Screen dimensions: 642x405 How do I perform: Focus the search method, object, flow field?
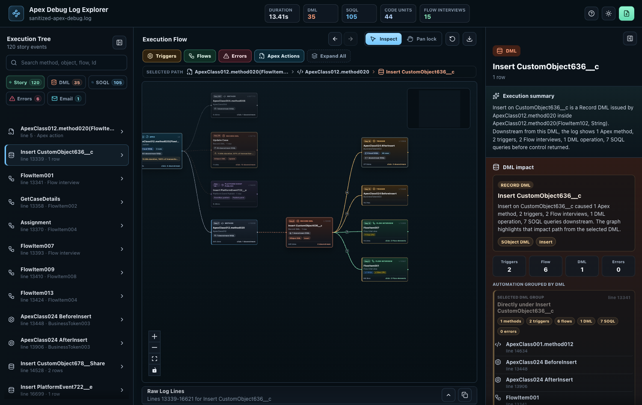point(66,62)
